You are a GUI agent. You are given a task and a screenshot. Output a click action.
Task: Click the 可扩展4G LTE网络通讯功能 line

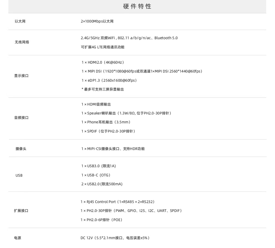click(102, 47)
